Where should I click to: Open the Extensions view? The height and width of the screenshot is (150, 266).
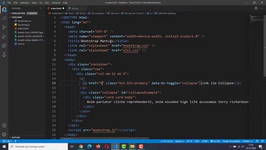(x=4, y=45)
